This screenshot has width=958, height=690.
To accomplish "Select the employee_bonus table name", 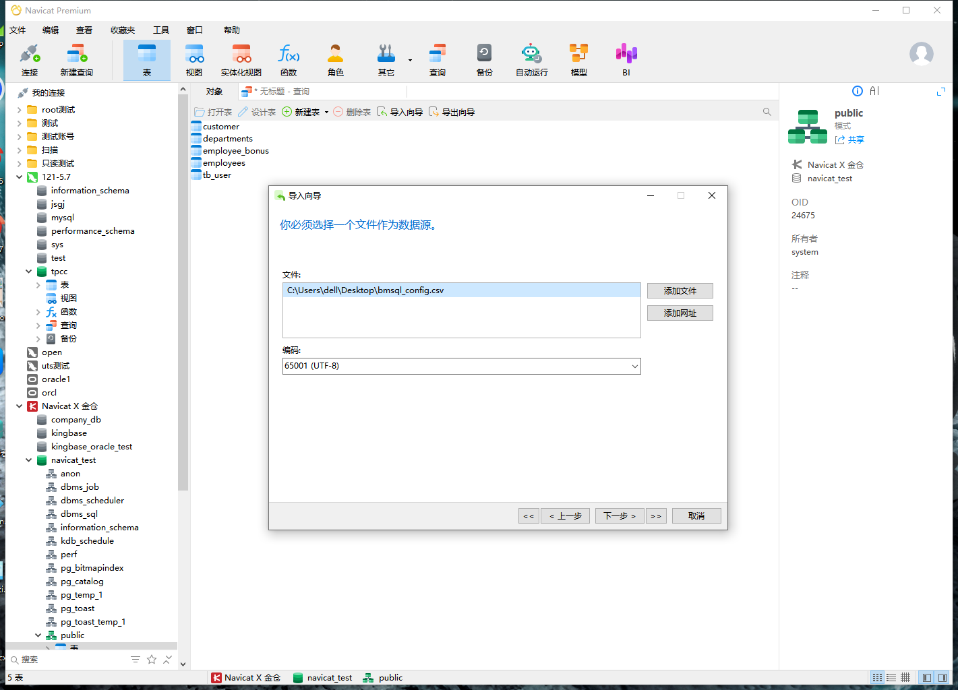I will tap(236, 151).
